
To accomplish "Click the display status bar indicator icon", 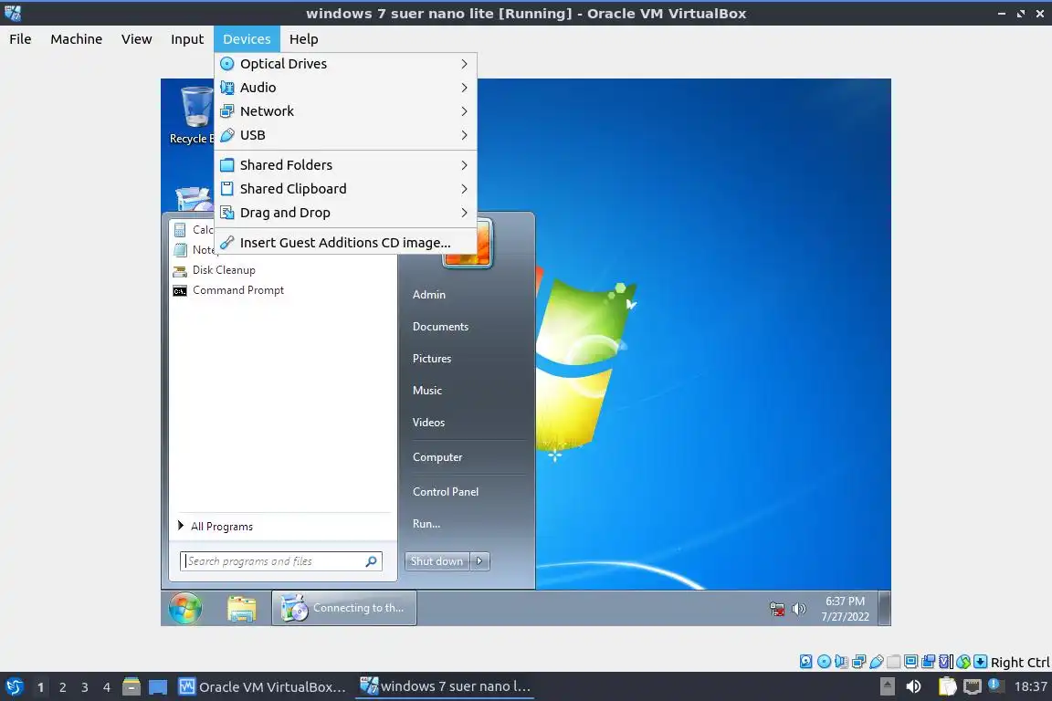I will (x=911, y=662).
